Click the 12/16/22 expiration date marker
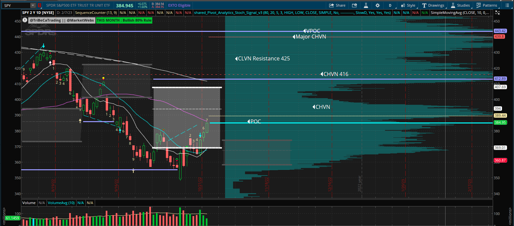Image resolution: width=514 pixels, height=226 pixels. coord(330,184)
